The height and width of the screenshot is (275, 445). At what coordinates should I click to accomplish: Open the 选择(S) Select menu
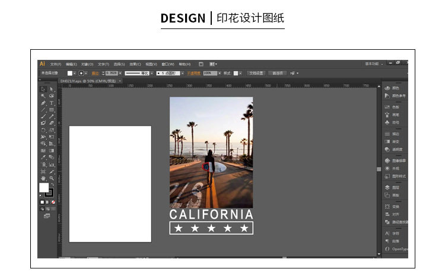pos(119,65)
